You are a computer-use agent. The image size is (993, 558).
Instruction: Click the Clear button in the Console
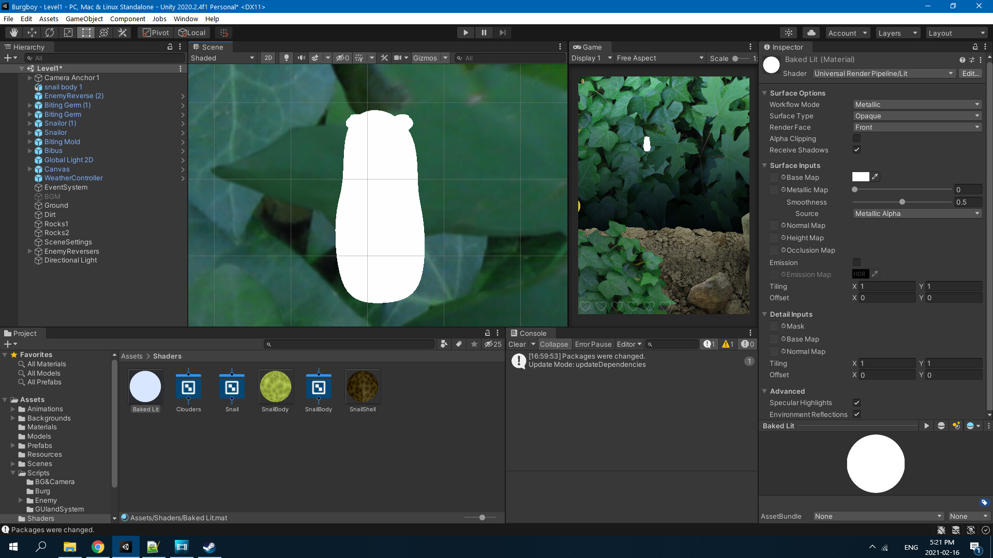[517, 344]
